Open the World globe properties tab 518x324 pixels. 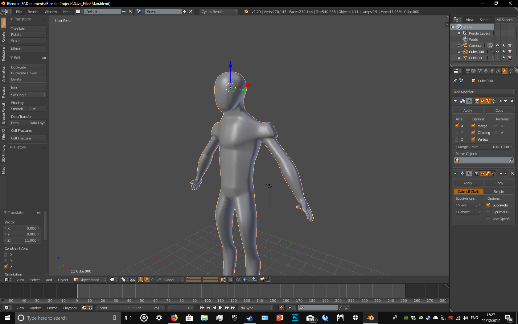(x=486, y=71)
